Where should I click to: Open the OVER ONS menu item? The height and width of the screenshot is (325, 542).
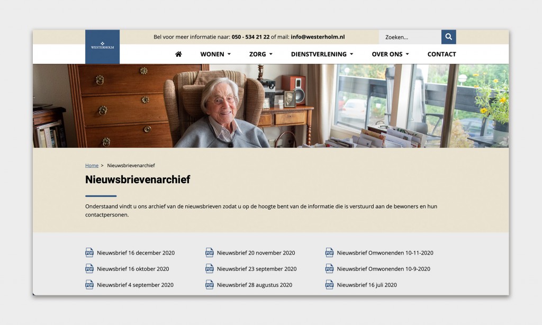(x=387, y=54)
